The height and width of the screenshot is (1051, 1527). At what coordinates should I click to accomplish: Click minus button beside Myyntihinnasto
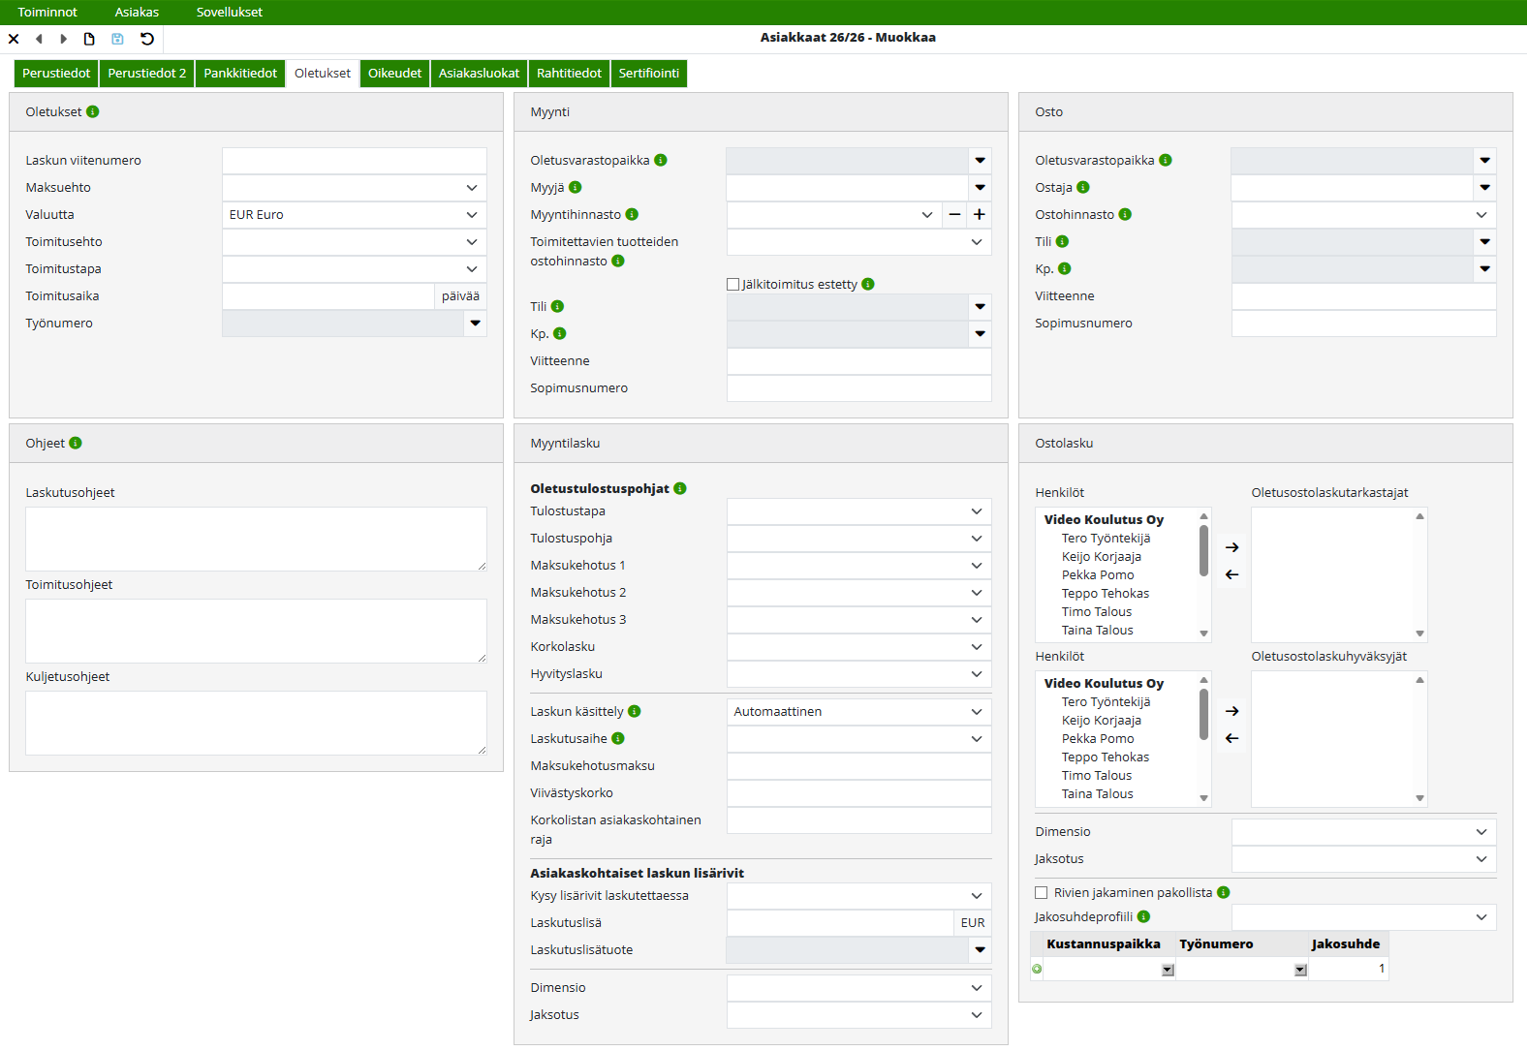coord(954,215)
